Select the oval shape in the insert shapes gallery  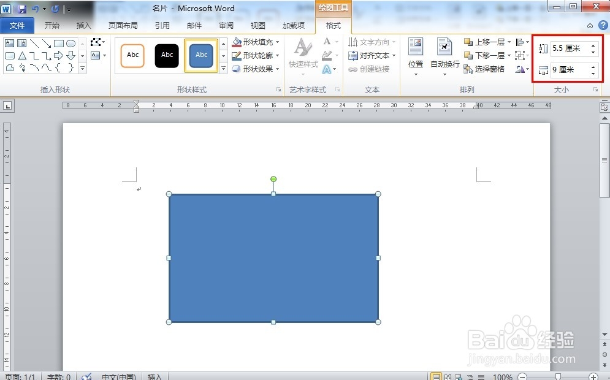pyautogui.click(x=71, y=44)
